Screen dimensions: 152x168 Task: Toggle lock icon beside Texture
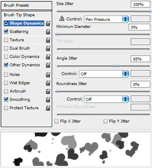click(48, 40)
